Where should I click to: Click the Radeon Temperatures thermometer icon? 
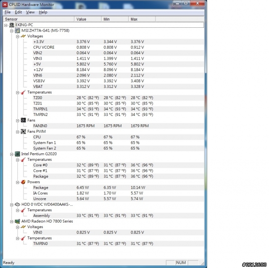[x=24, y=238]
